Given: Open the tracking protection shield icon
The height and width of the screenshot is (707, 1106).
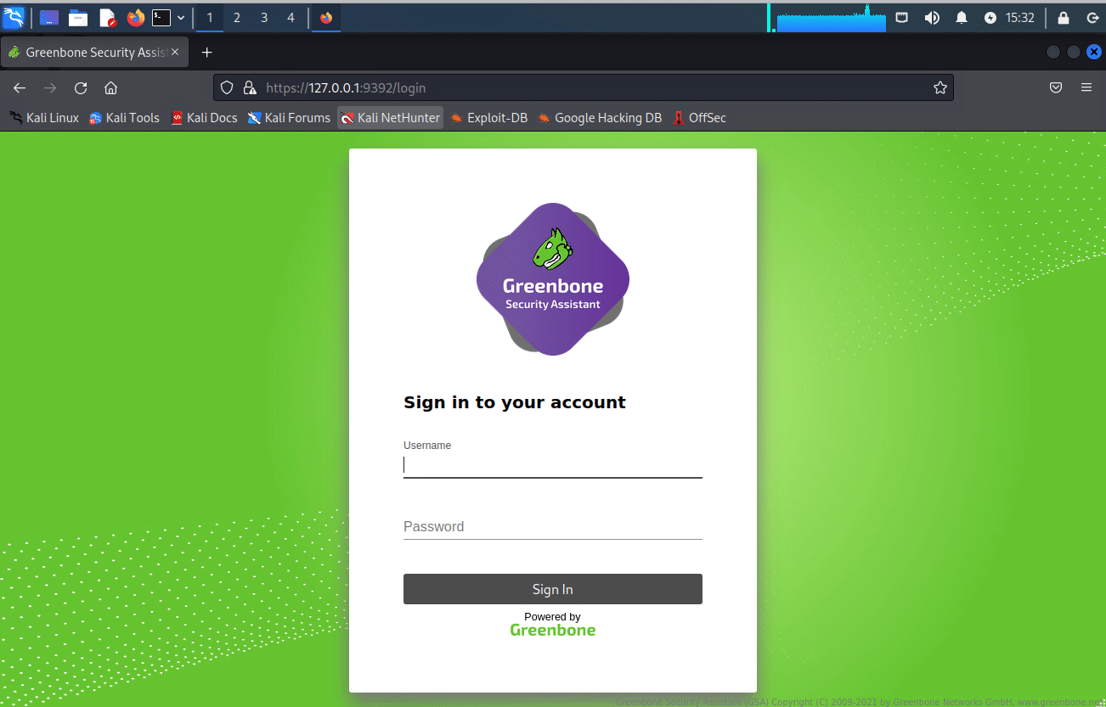Looking at the screenshot, I should point(227,87).
